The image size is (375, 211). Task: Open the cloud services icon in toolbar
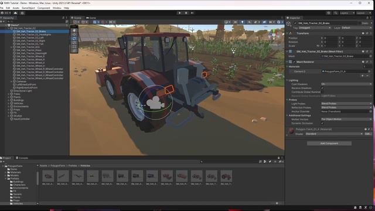click(16, 13)
